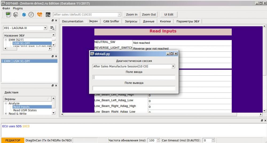Click the Zoom In button
The height and width of the screenshot is (143, 267).
132,15
